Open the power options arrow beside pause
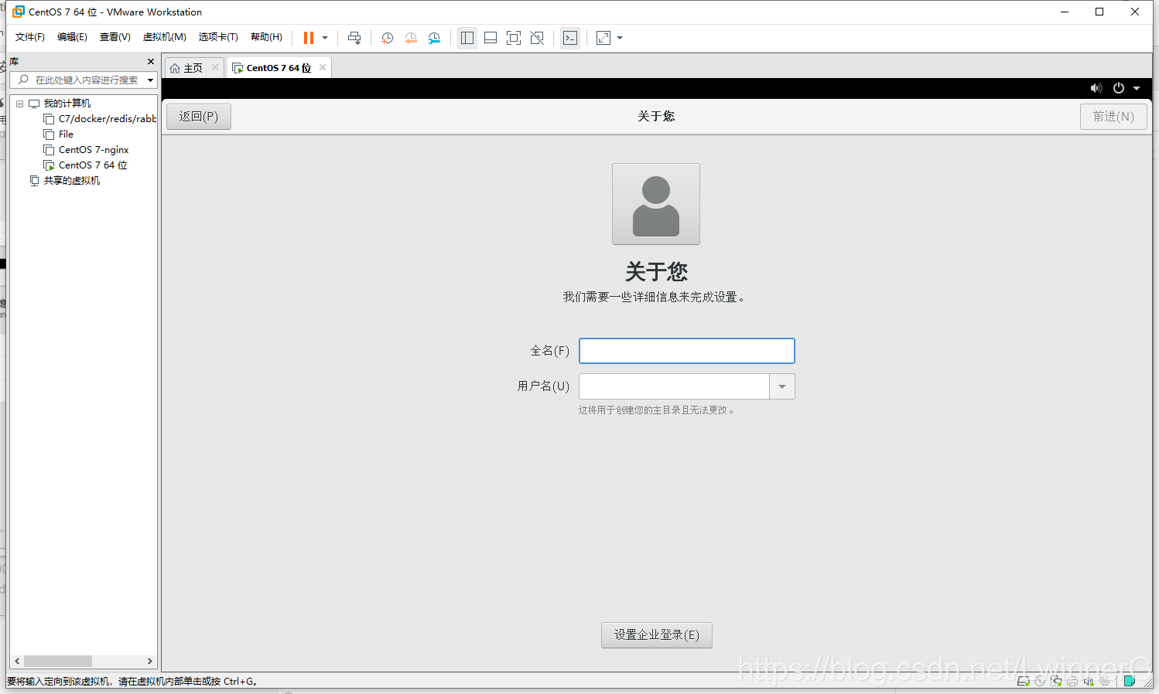This screenshot has width=1159, height=694. [325, 38]
